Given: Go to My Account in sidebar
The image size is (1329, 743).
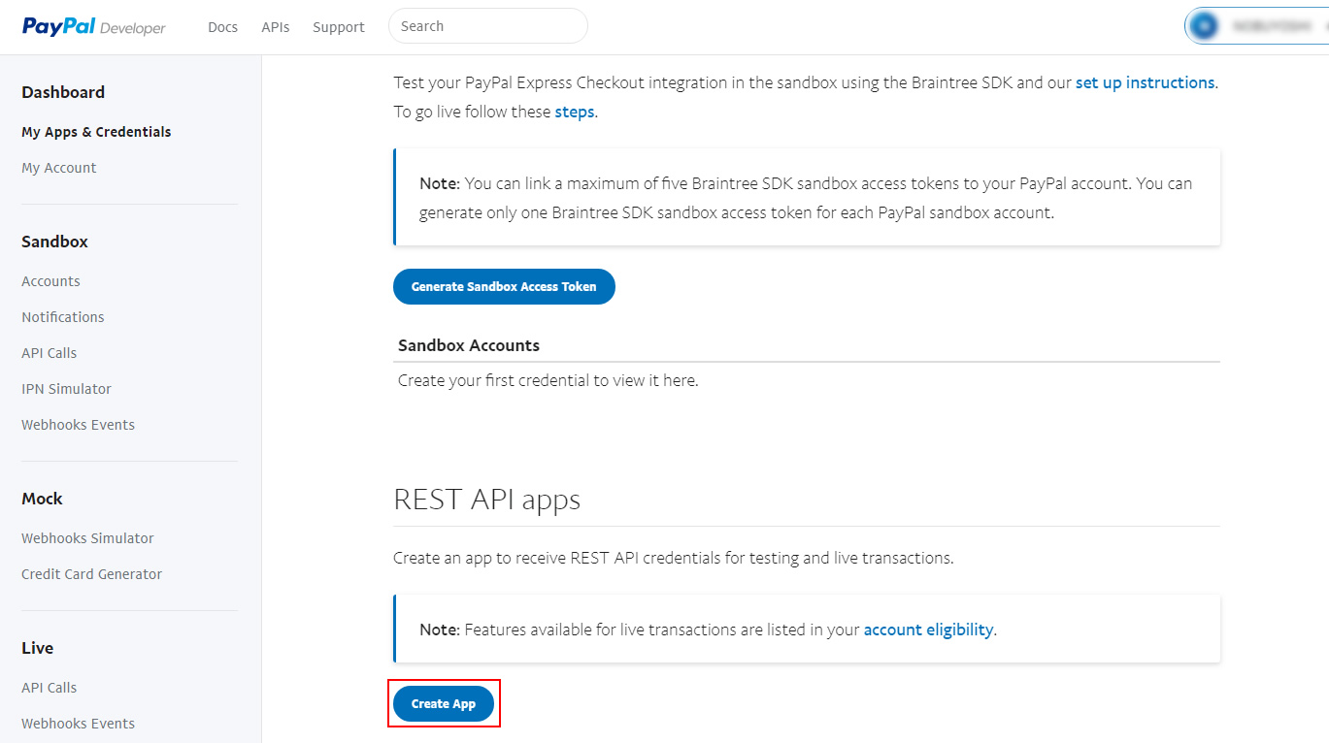Looking at the screenshot, I should (59, 168).
